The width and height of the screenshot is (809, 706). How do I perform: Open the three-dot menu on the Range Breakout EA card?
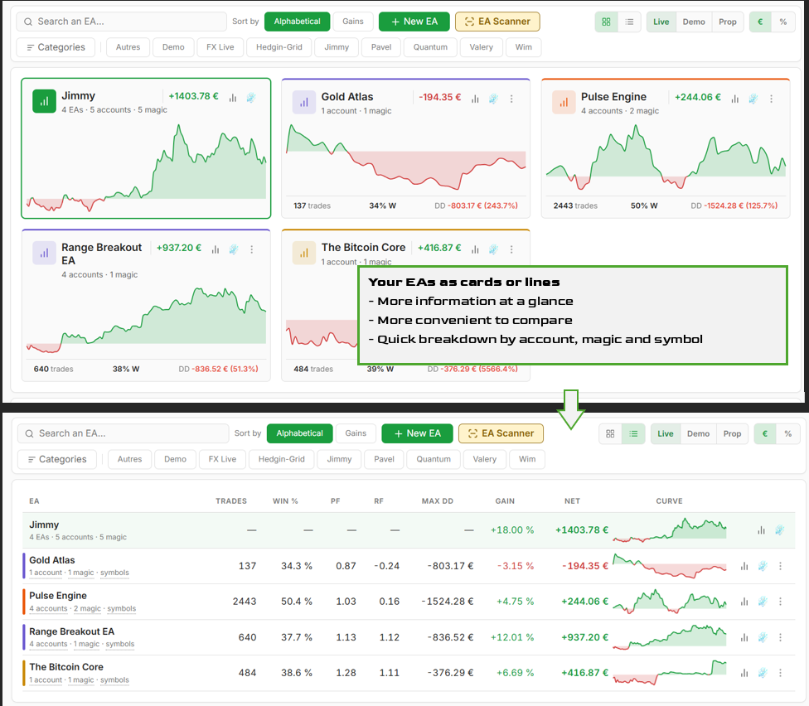(x=252, y=249)
